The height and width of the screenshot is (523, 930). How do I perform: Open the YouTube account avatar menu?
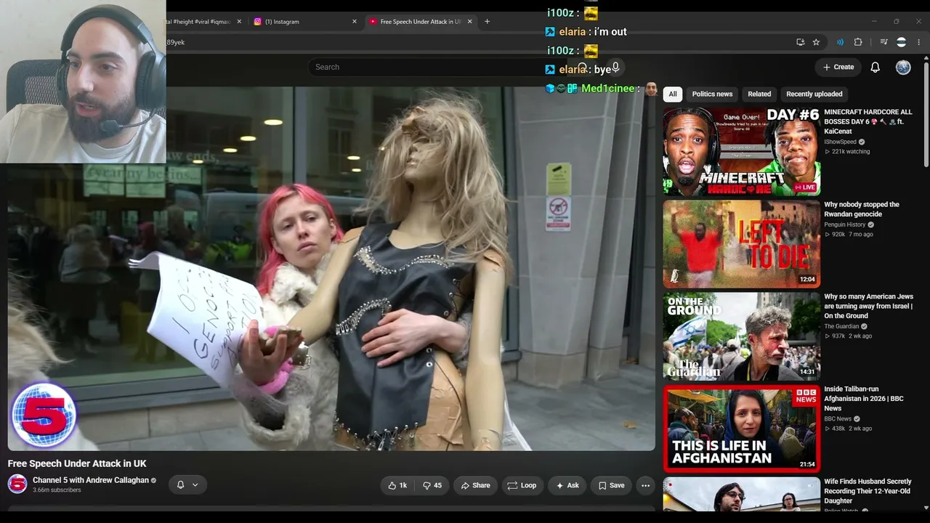coord(903,67)
